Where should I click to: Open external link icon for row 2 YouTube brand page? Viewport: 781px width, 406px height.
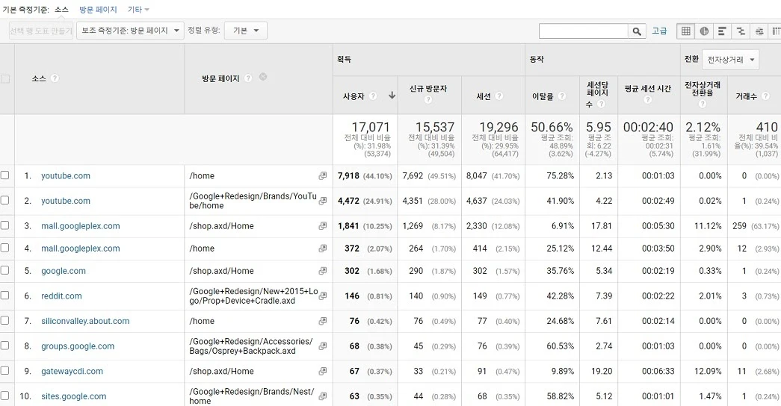click(323, 201)
